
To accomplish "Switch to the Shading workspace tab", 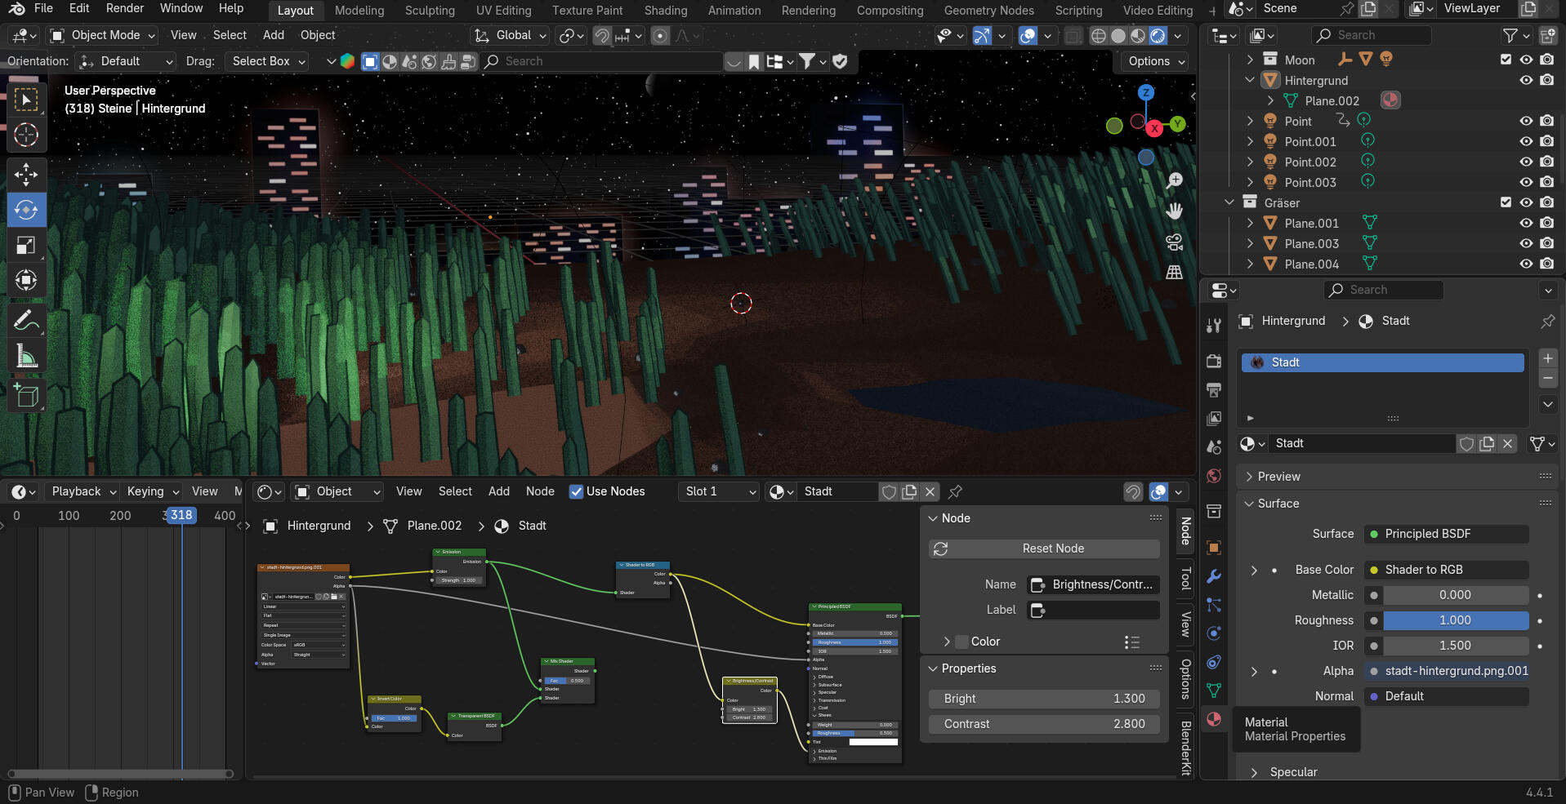I will 665,11.
